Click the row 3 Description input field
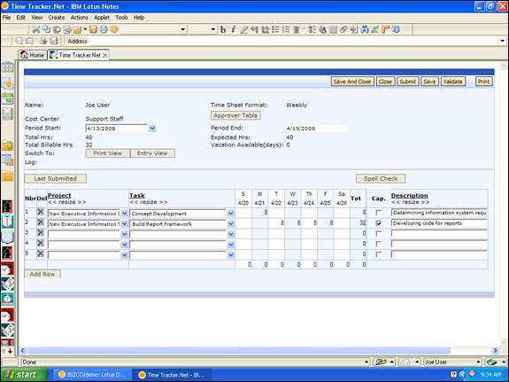 coord(439,234)
